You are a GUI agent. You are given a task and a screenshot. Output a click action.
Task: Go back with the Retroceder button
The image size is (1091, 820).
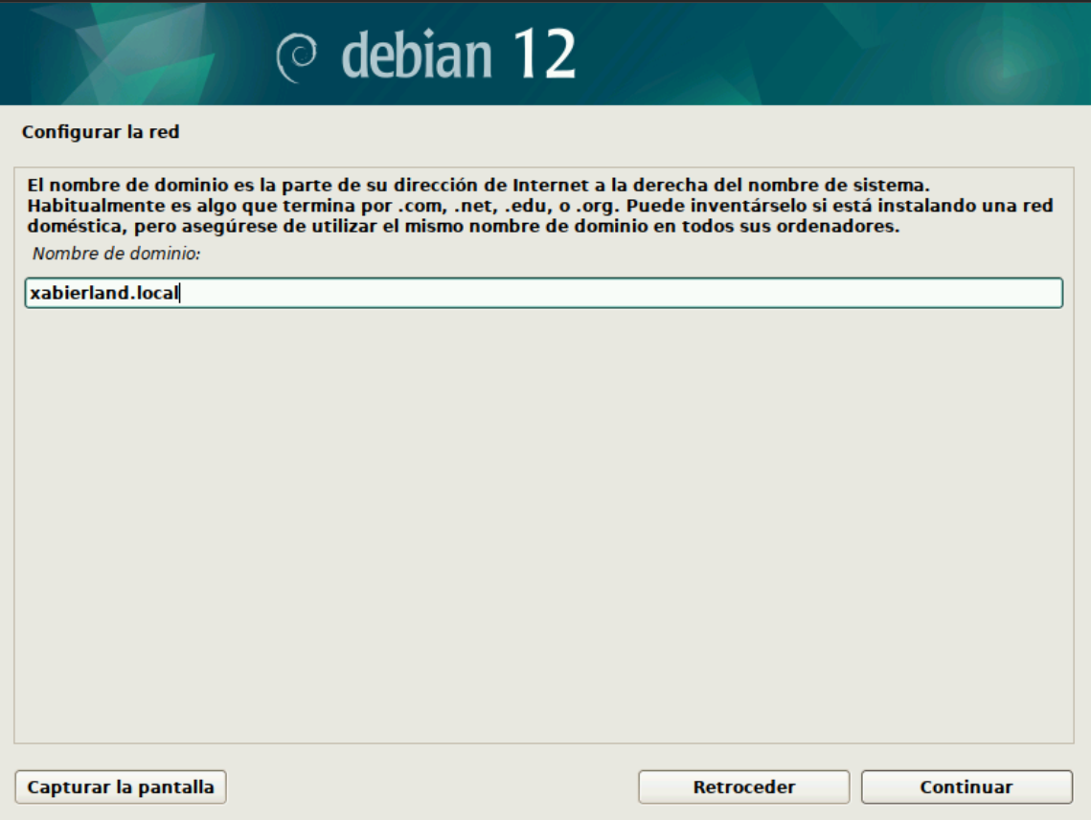coord(744,787)
